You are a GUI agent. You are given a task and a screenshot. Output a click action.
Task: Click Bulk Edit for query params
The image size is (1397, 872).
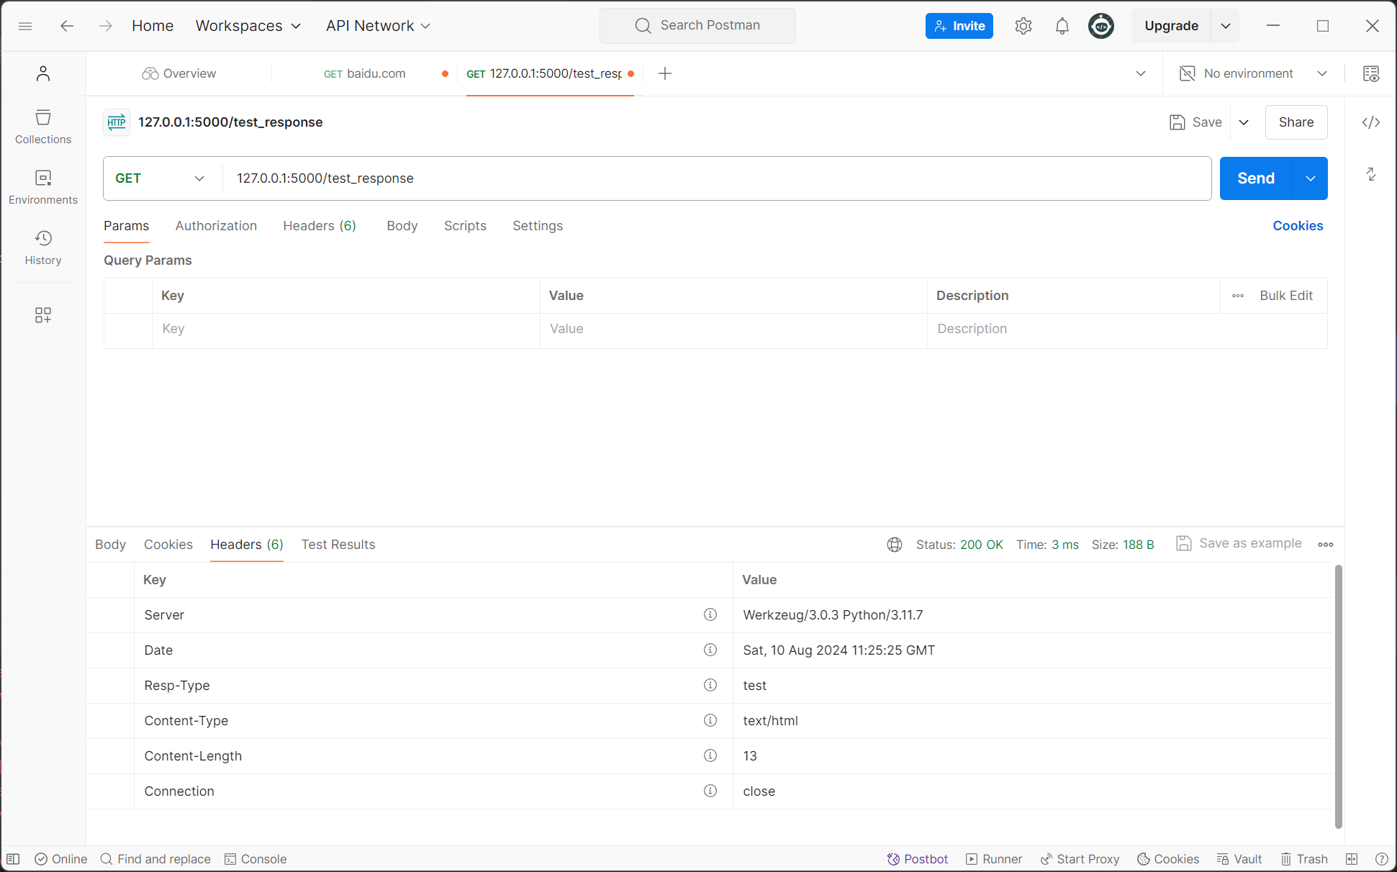[1286, 296]
